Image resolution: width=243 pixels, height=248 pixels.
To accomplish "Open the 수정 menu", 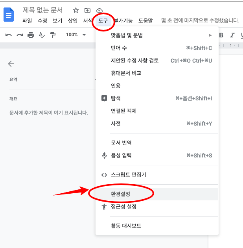I will click(42, 20).
